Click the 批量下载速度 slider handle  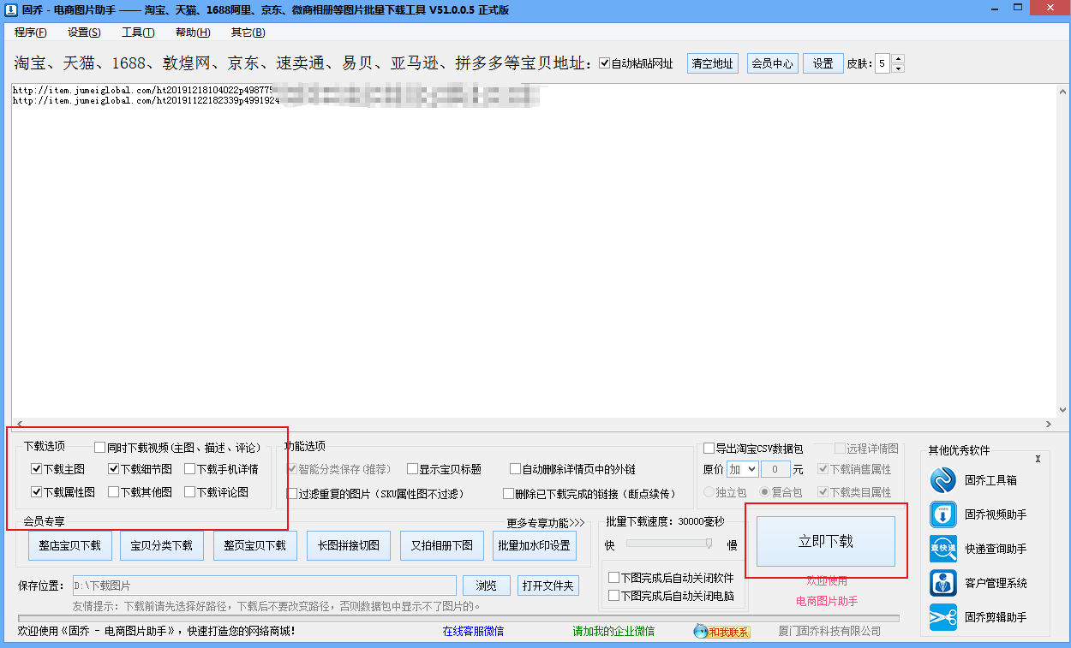tap(709, 544)
